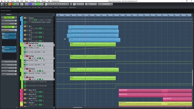Toggle the Snap on/off button
Screen dimensions: 194x109
click(74, 4)
